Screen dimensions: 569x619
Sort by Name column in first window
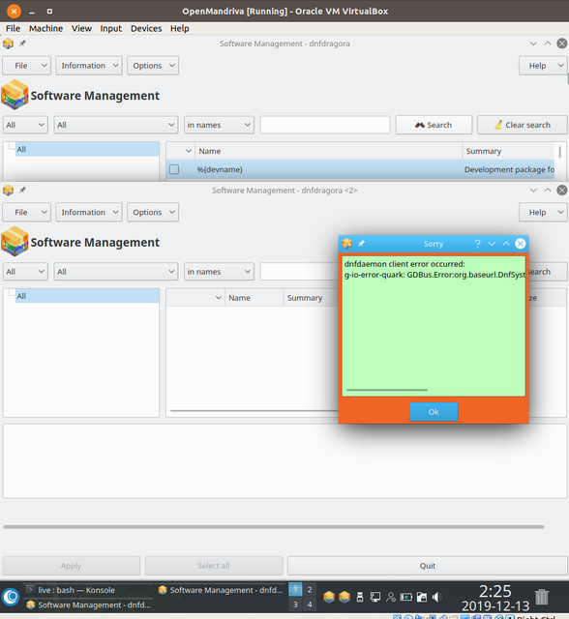coord(328,151)
